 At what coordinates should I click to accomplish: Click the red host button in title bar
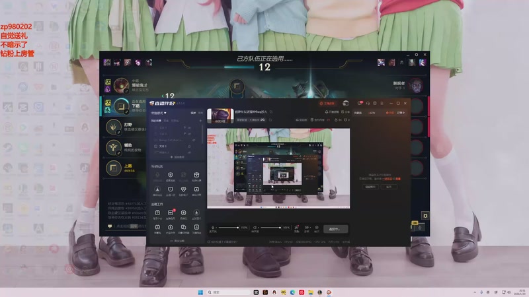pyautogui.click(x=327, y=104)
